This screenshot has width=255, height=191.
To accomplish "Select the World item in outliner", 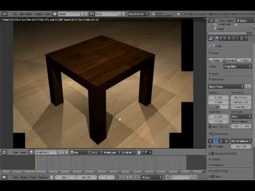I will pyautogui.click(x=220, y=29).
